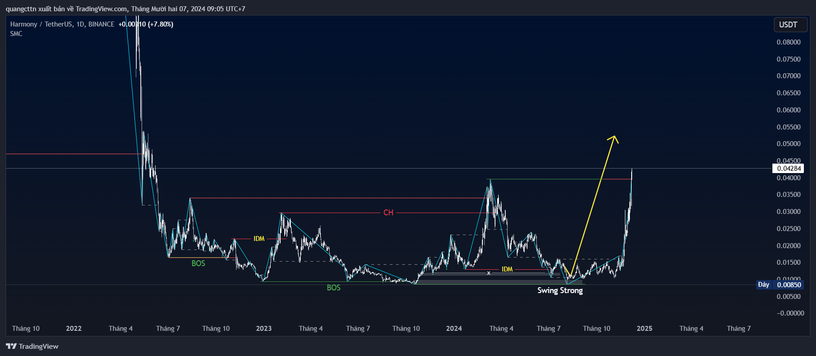816x356 pixels.
Task: Click the Đáy 0.00850 price label
Action: point(780,285)
